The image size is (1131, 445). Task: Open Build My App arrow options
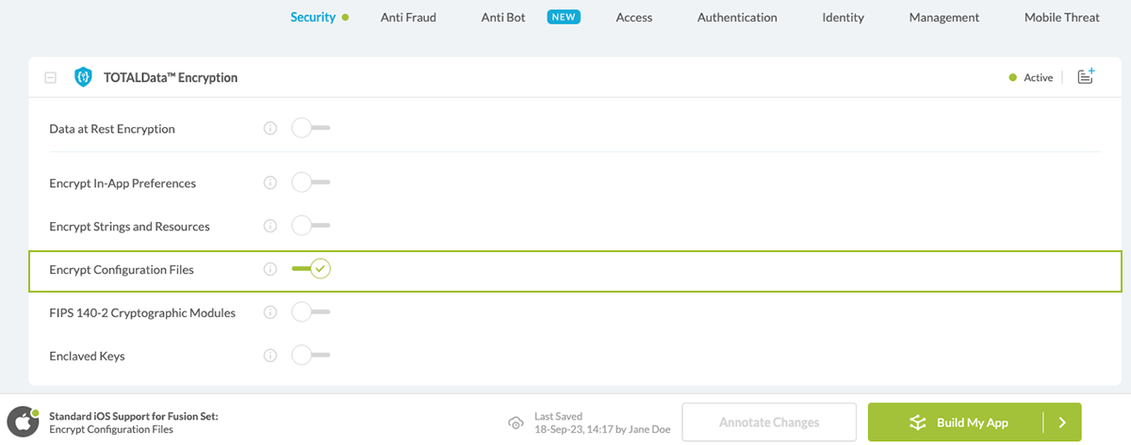coord(1062,422)
